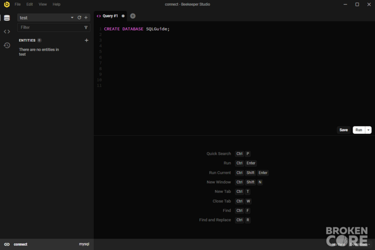Screen dimensions: 375x250
Task: Close the Beekeeper Studio window
Action: click(369, 4)
